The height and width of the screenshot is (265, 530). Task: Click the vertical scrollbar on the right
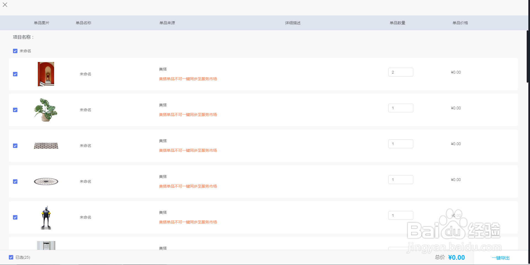[528, 56]
